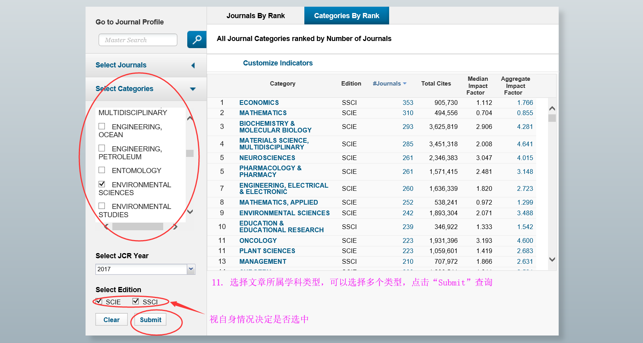
Task: Click category list vertical scrollbar thumb
Action: (190, 153)
